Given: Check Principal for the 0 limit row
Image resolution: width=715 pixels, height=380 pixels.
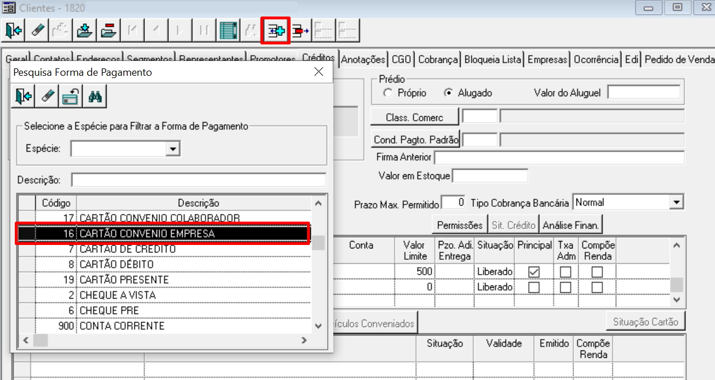Looking at the screenshot, I should point(534,287).
